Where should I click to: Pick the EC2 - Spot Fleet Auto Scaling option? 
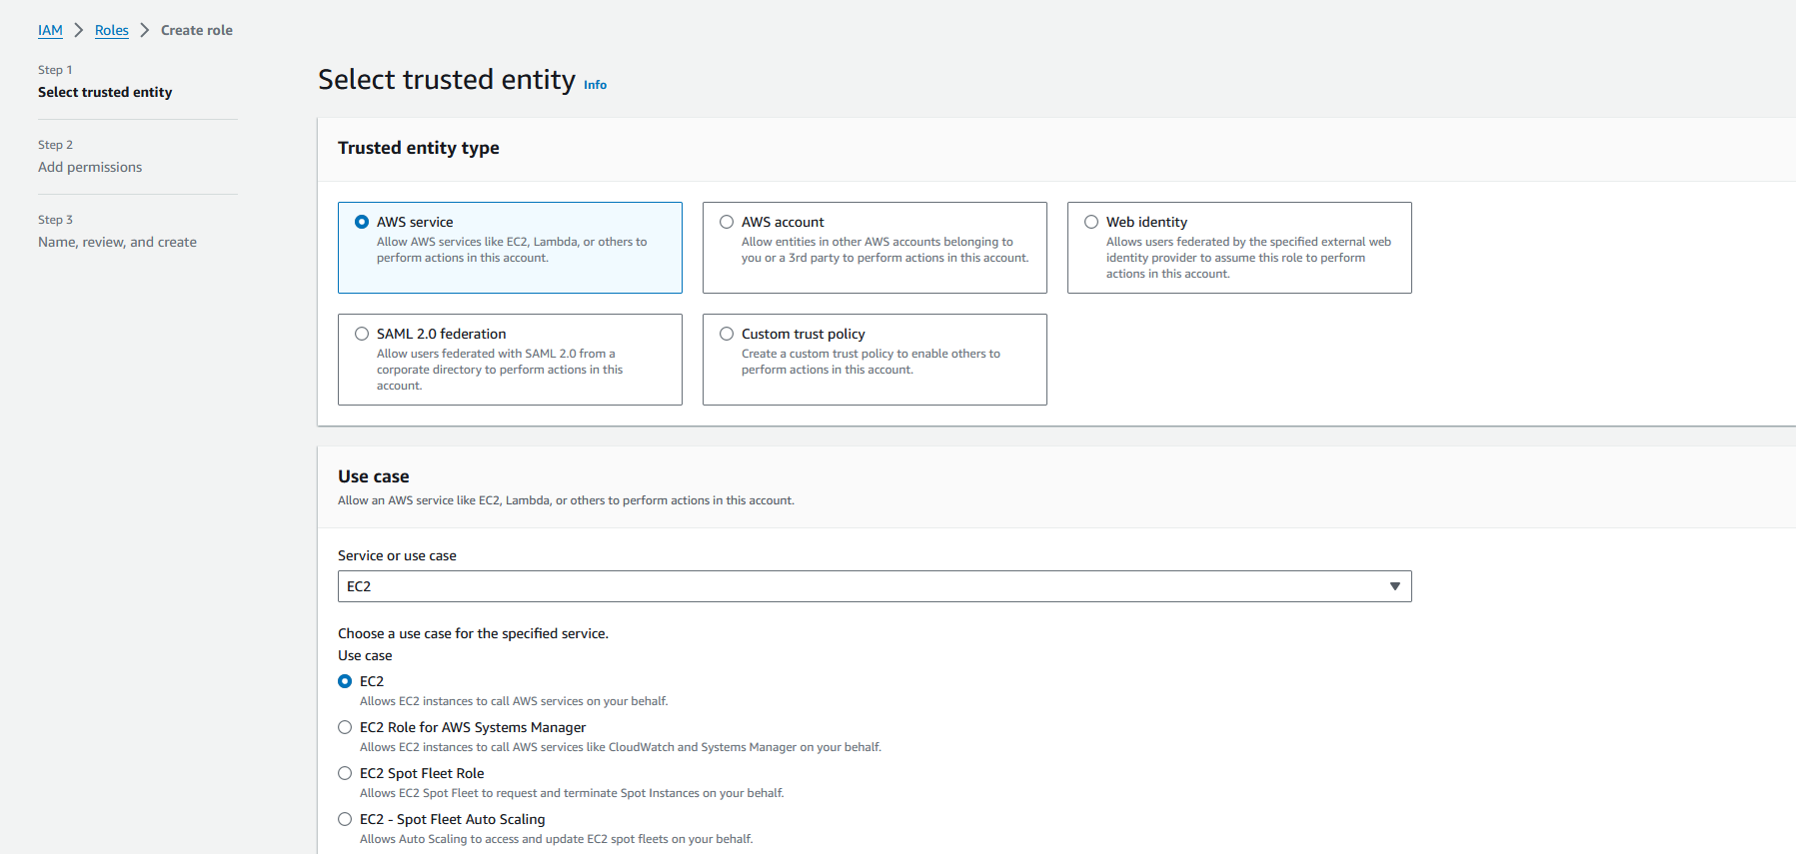click(345, 819)
